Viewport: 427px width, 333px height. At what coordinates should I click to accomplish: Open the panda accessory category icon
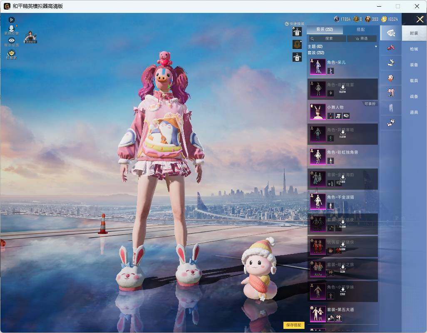pyautogui.click(x=391, y=123)
